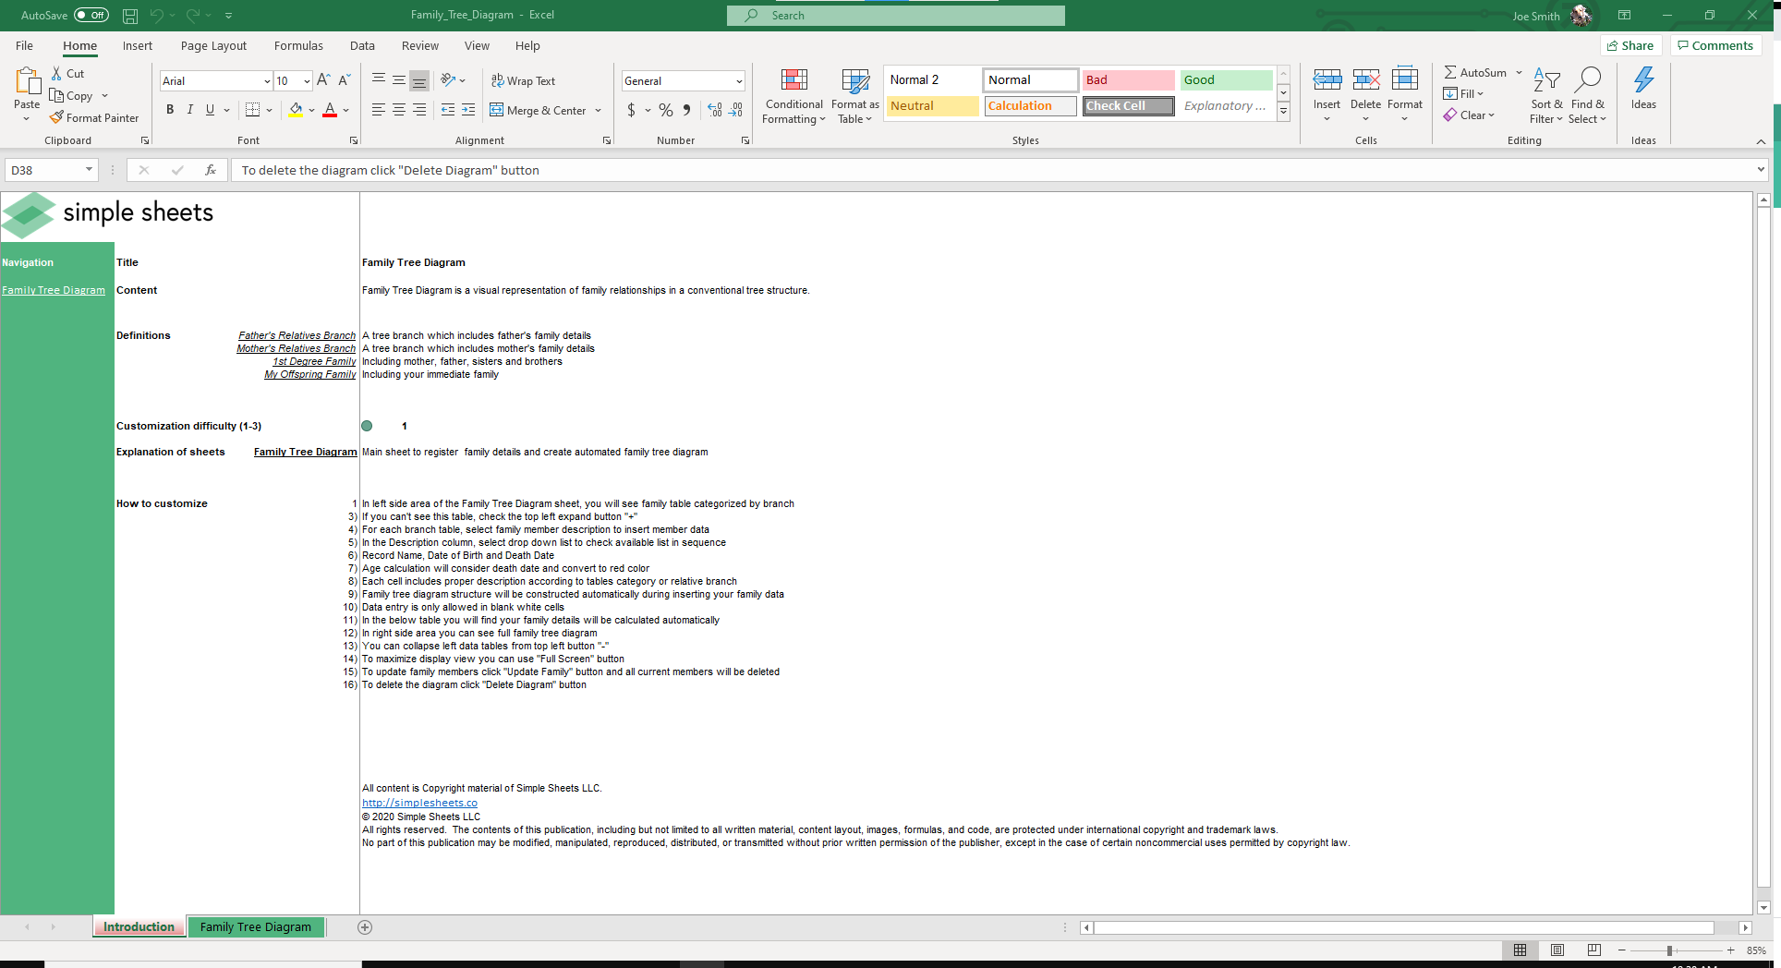1781x968 pixels.
Task: Click Father's Relatives Branch link
Action: [x=297, y=335]
